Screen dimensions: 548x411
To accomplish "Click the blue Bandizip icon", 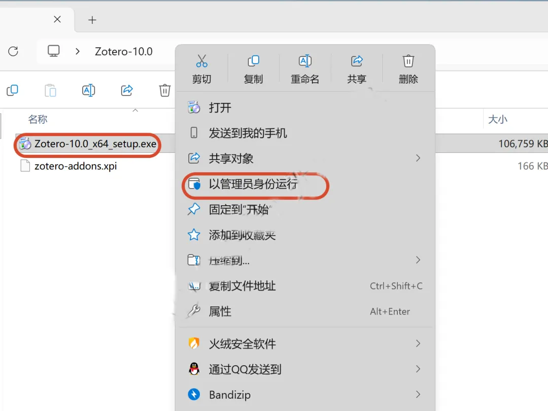I will click(x=194, y=395).
